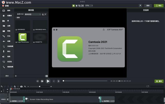
Task: Select the crop tool in top toolbar
Action: coord(79,6)
